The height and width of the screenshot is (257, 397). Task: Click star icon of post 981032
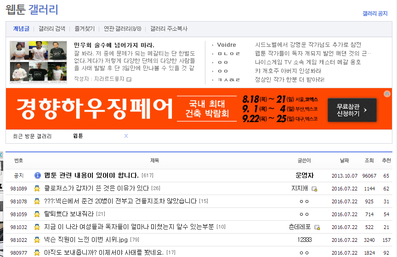pyautogui.click(x=37, y=227)
